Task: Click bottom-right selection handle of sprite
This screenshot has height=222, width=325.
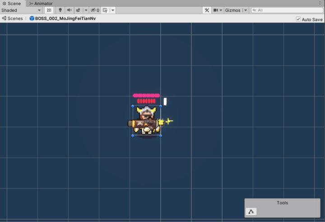Action: tap(161, 136)
